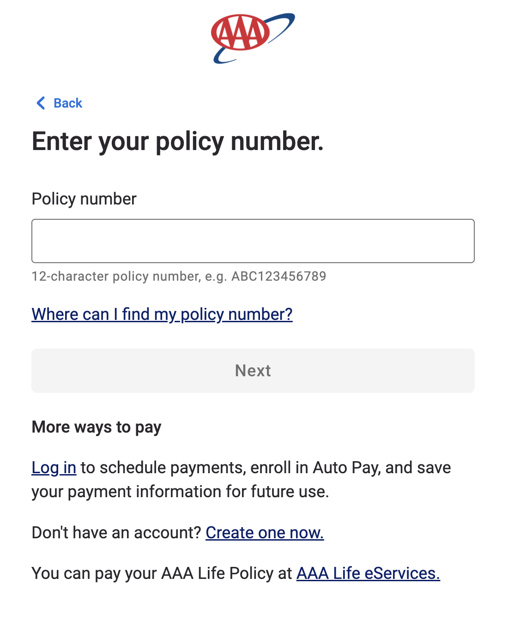The width and height of the screenshot is (520, 626).
Task: Click the example 'ABC123456789' policy number text
Action: coord(279,276)
